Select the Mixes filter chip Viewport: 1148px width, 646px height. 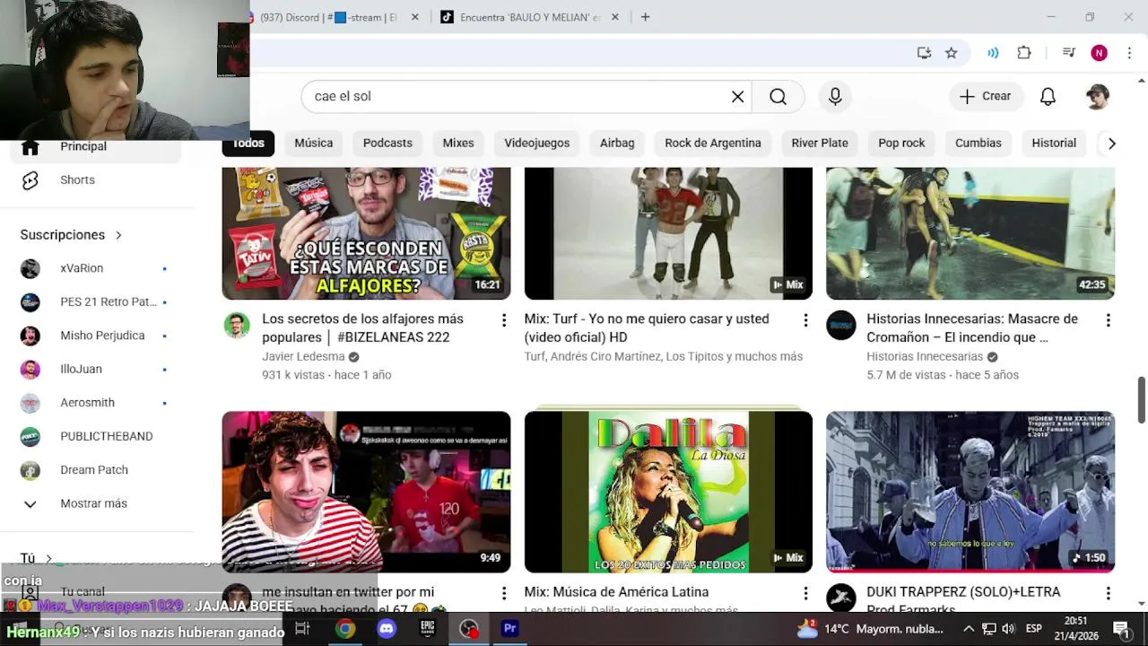tap(458, 144)
